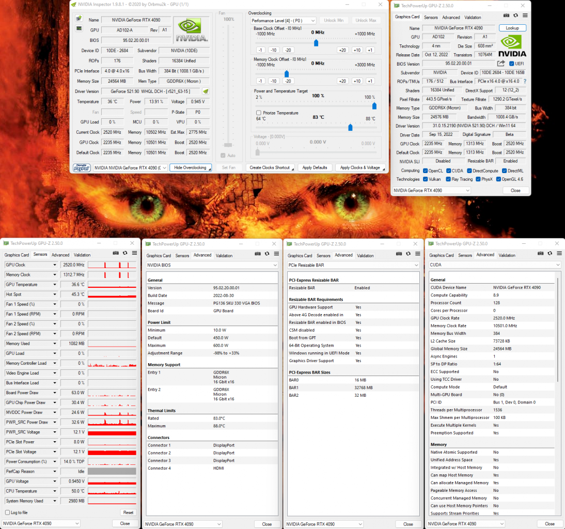Image resolution: width=565 pixels, height=529 pixels.
Task: Click the Memory Clock Offset slider handle
Action: [x=287, y=74]
